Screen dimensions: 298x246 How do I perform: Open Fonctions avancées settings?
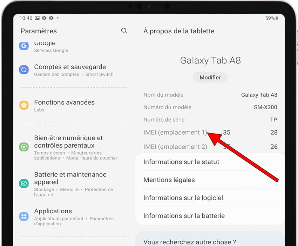pyautogui.click(x=74, y=105)
